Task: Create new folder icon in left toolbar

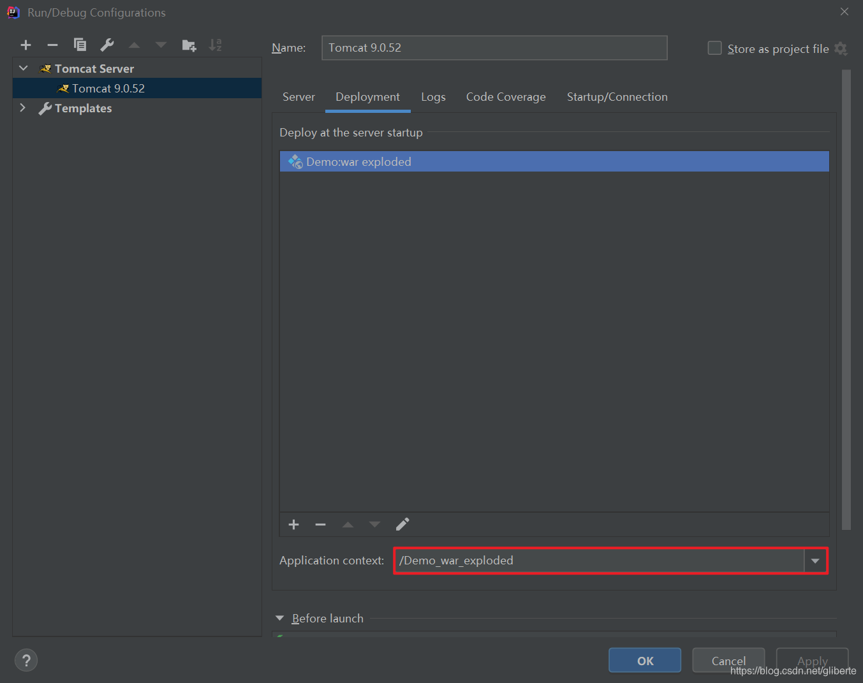Action: [189, 45]
